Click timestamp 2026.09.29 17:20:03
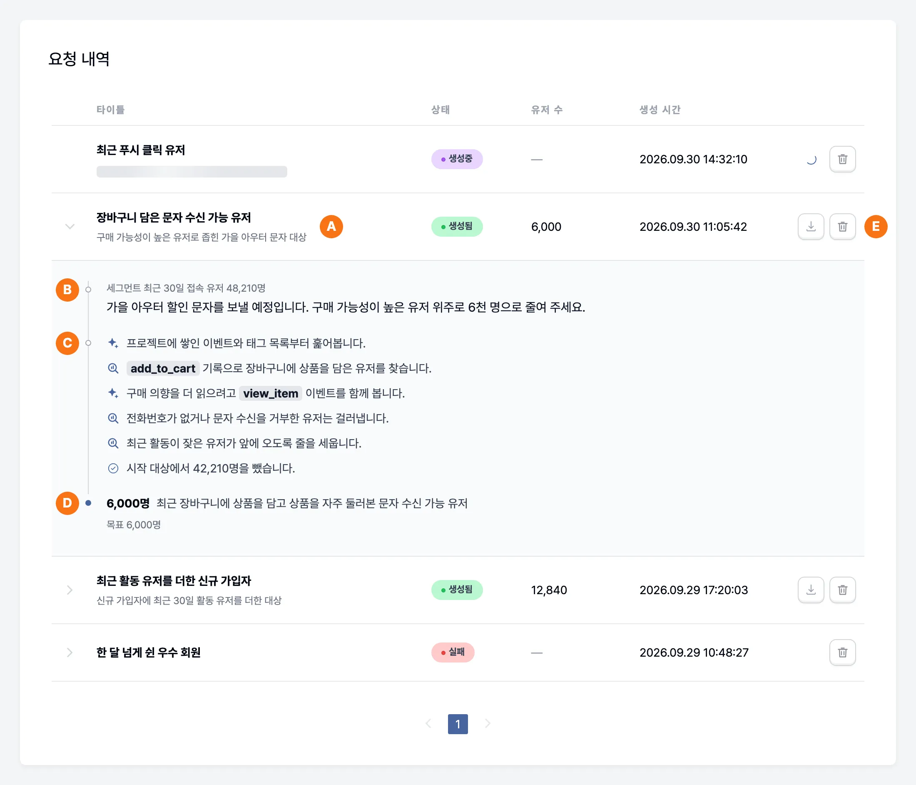916x785 pixels. [x=694, y=590]
